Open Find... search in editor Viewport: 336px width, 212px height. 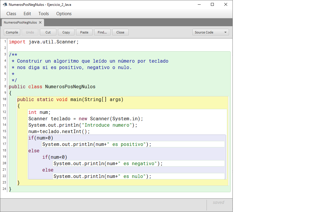click(x=102, y=32)
